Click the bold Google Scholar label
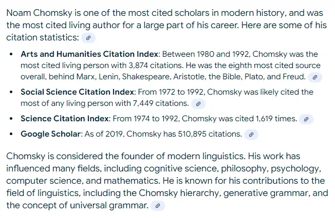This screenshot has height=218, width=335. pos(50,134)
